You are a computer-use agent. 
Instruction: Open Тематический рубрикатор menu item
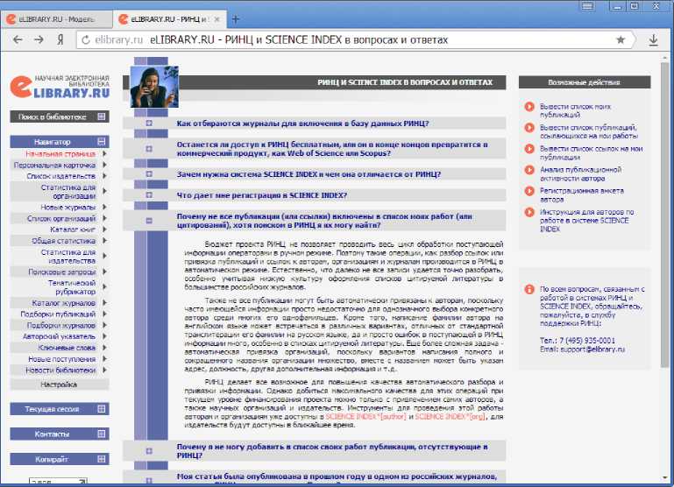tap(72, 287)
